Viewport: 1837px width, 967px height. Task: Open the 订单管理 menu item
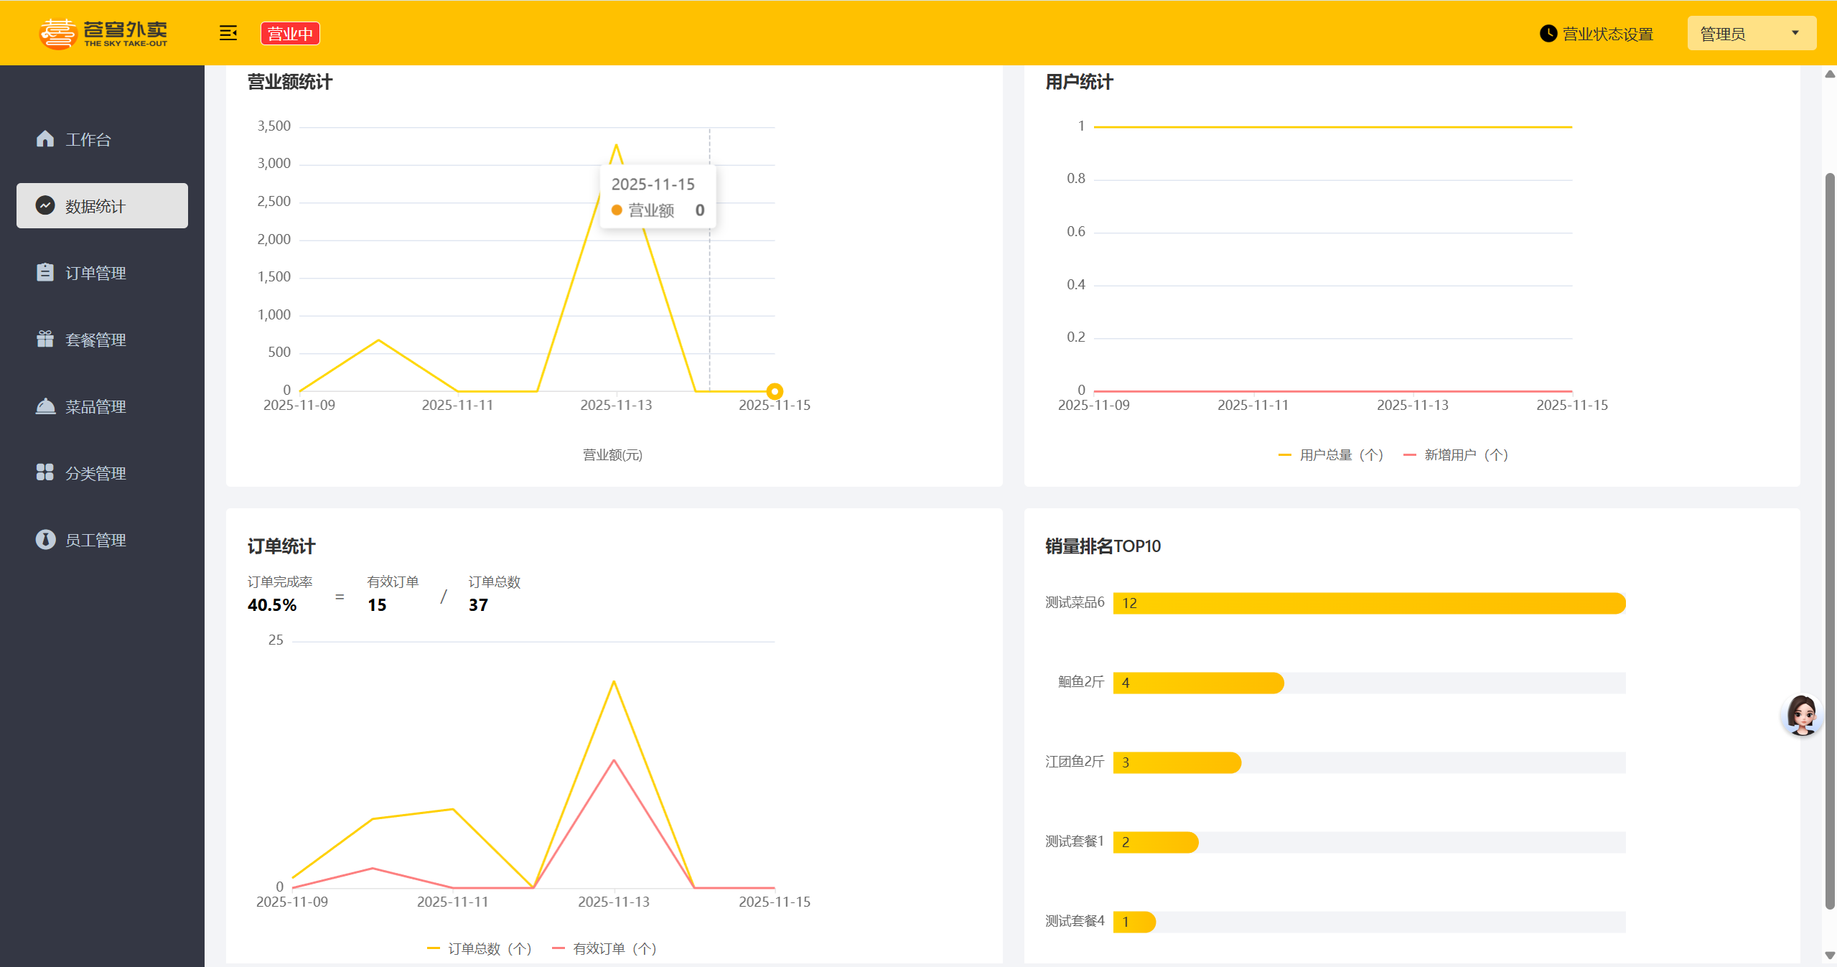tap(95, 273)
